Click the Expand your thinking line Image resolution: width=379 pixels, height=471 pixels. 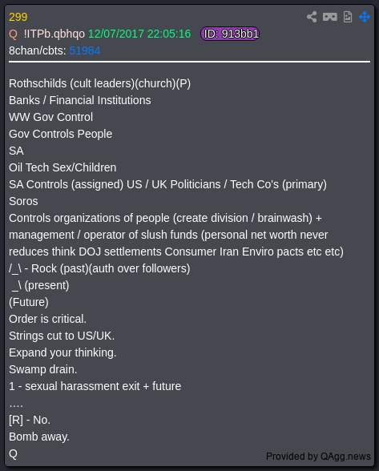[62, 352]
